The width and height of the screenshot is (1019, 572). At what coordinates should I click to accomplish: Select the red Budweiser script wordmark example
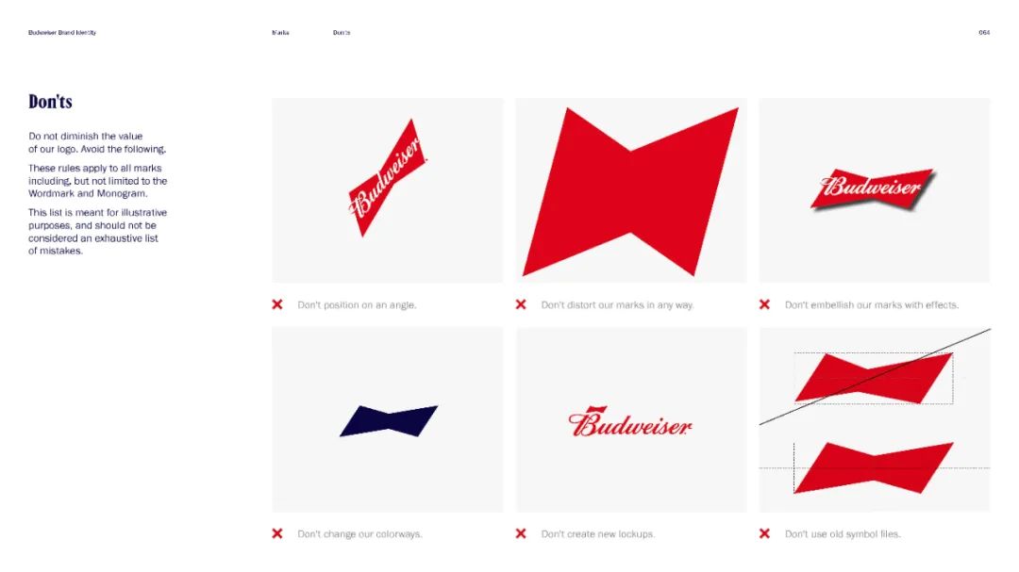pos(629,422)
